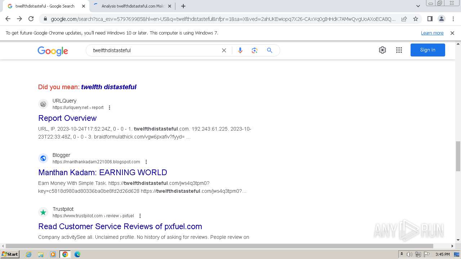461x259 pixels.
Task: Open the Google apps grid
Action: 399,50
